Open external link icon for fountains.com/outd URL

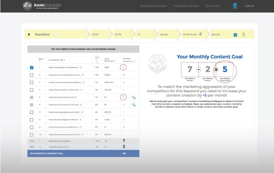coord(81,105)
